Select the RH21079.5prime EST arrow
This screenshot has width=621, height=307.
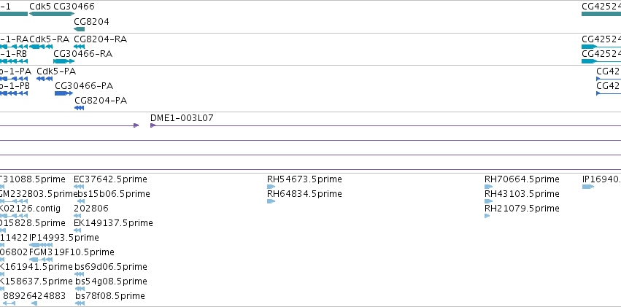[487, 216]
